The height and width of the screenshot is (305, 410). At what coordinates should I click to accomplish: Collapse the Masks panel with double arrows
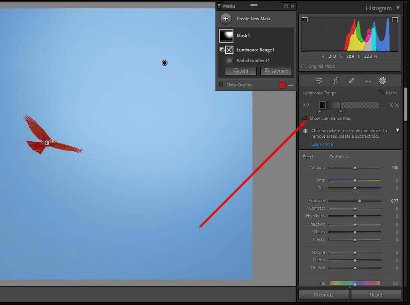tap(292, 6)
